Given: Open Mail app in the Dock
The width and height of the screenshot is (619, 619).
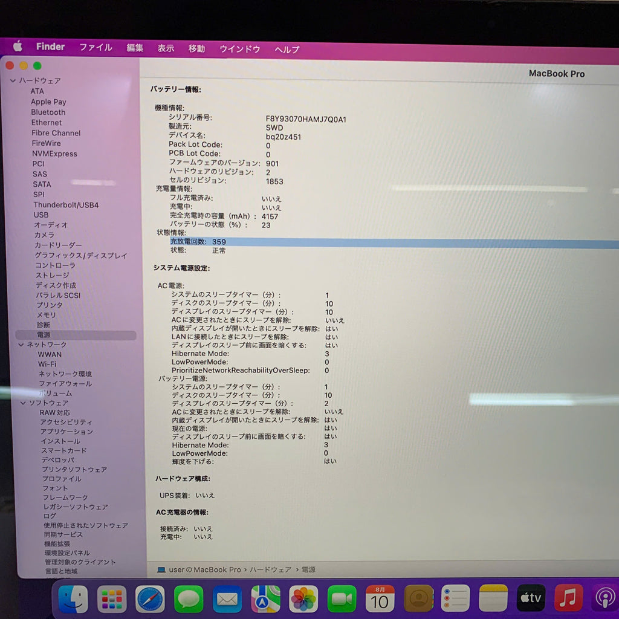Looking at the screenshot, I should point(227,599).
